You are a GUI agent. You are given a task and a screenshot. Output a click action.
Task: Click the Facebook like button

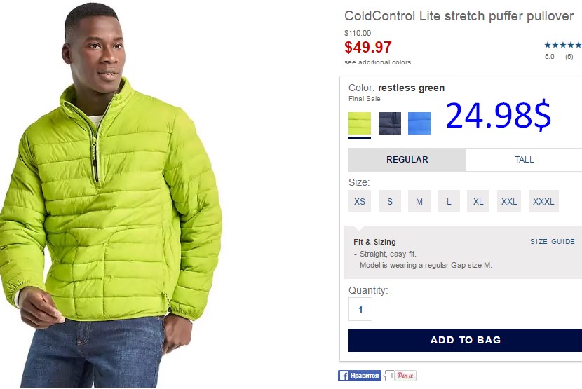[359, 376]
